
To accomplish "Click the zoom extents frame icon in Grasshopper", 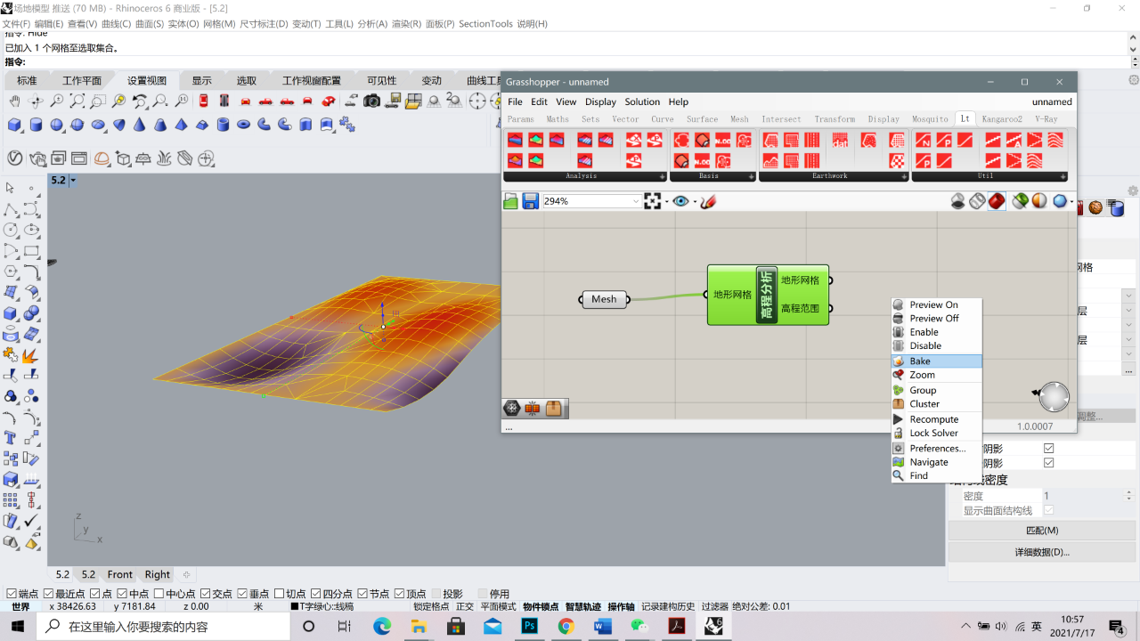I will coord(654,202).
